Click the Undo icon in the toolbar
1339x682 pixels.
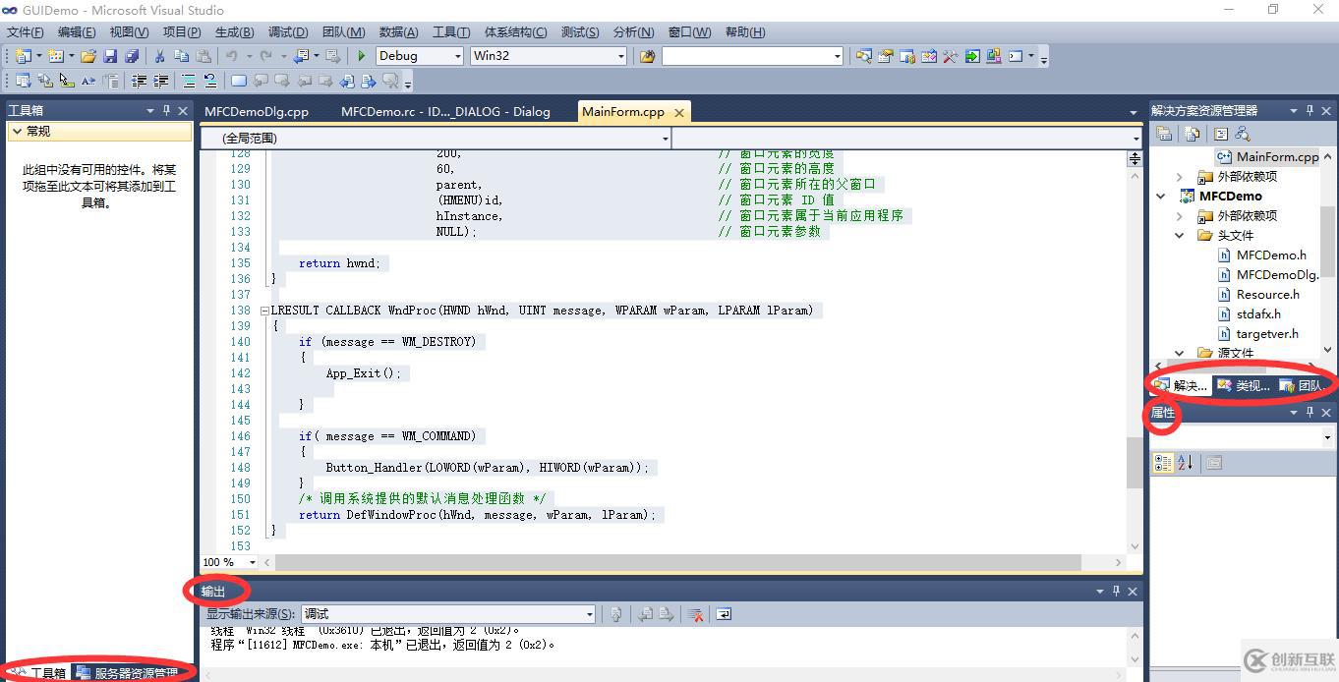click(x=230, y=56)
